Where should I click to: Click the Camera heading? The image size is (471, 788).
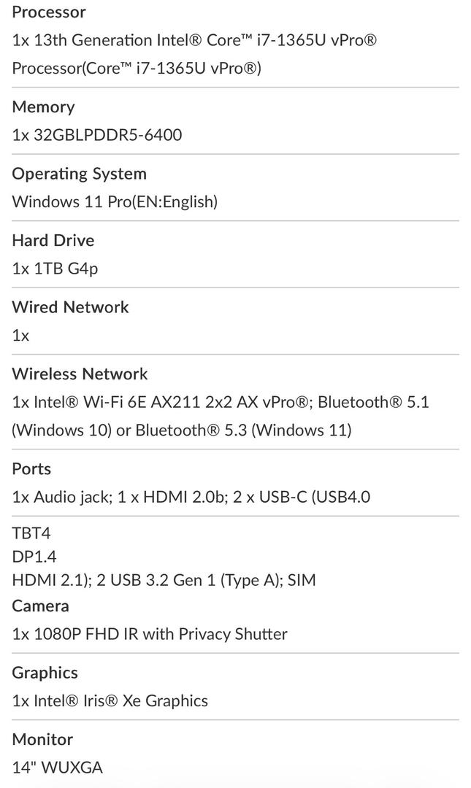pos(40,606)
